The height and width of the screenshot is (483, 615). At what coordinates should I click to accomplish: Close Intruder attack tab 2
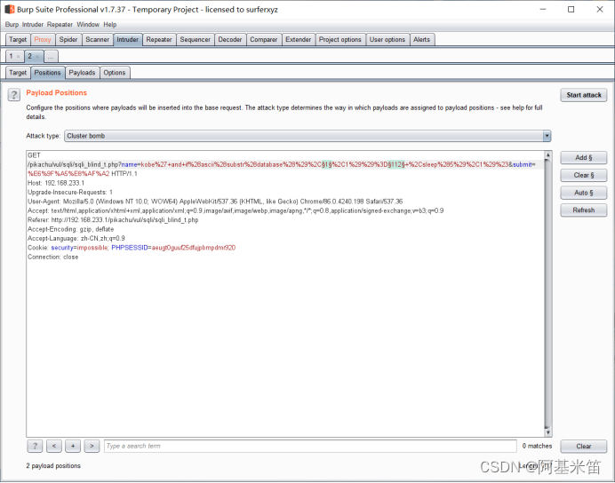point(37,57)
